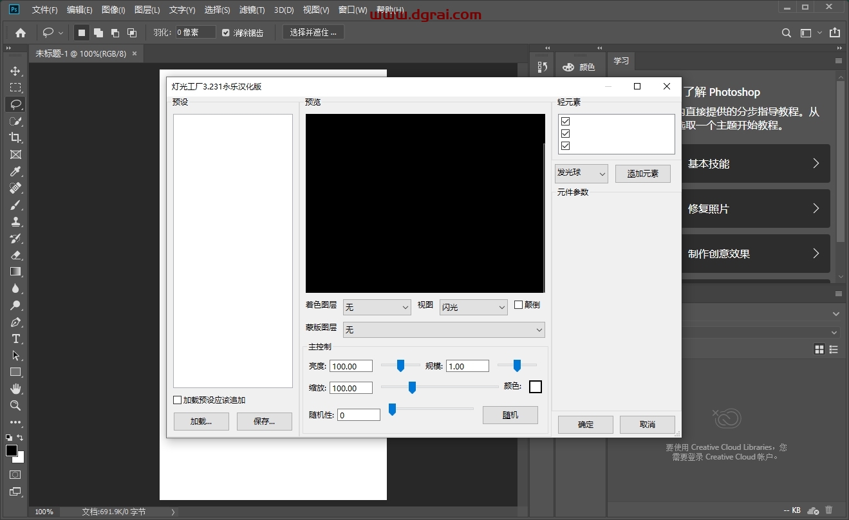The height and width of the screenshot is (520, 849).
Task: Click the 添加元素 button
Action: pos(643,174)
